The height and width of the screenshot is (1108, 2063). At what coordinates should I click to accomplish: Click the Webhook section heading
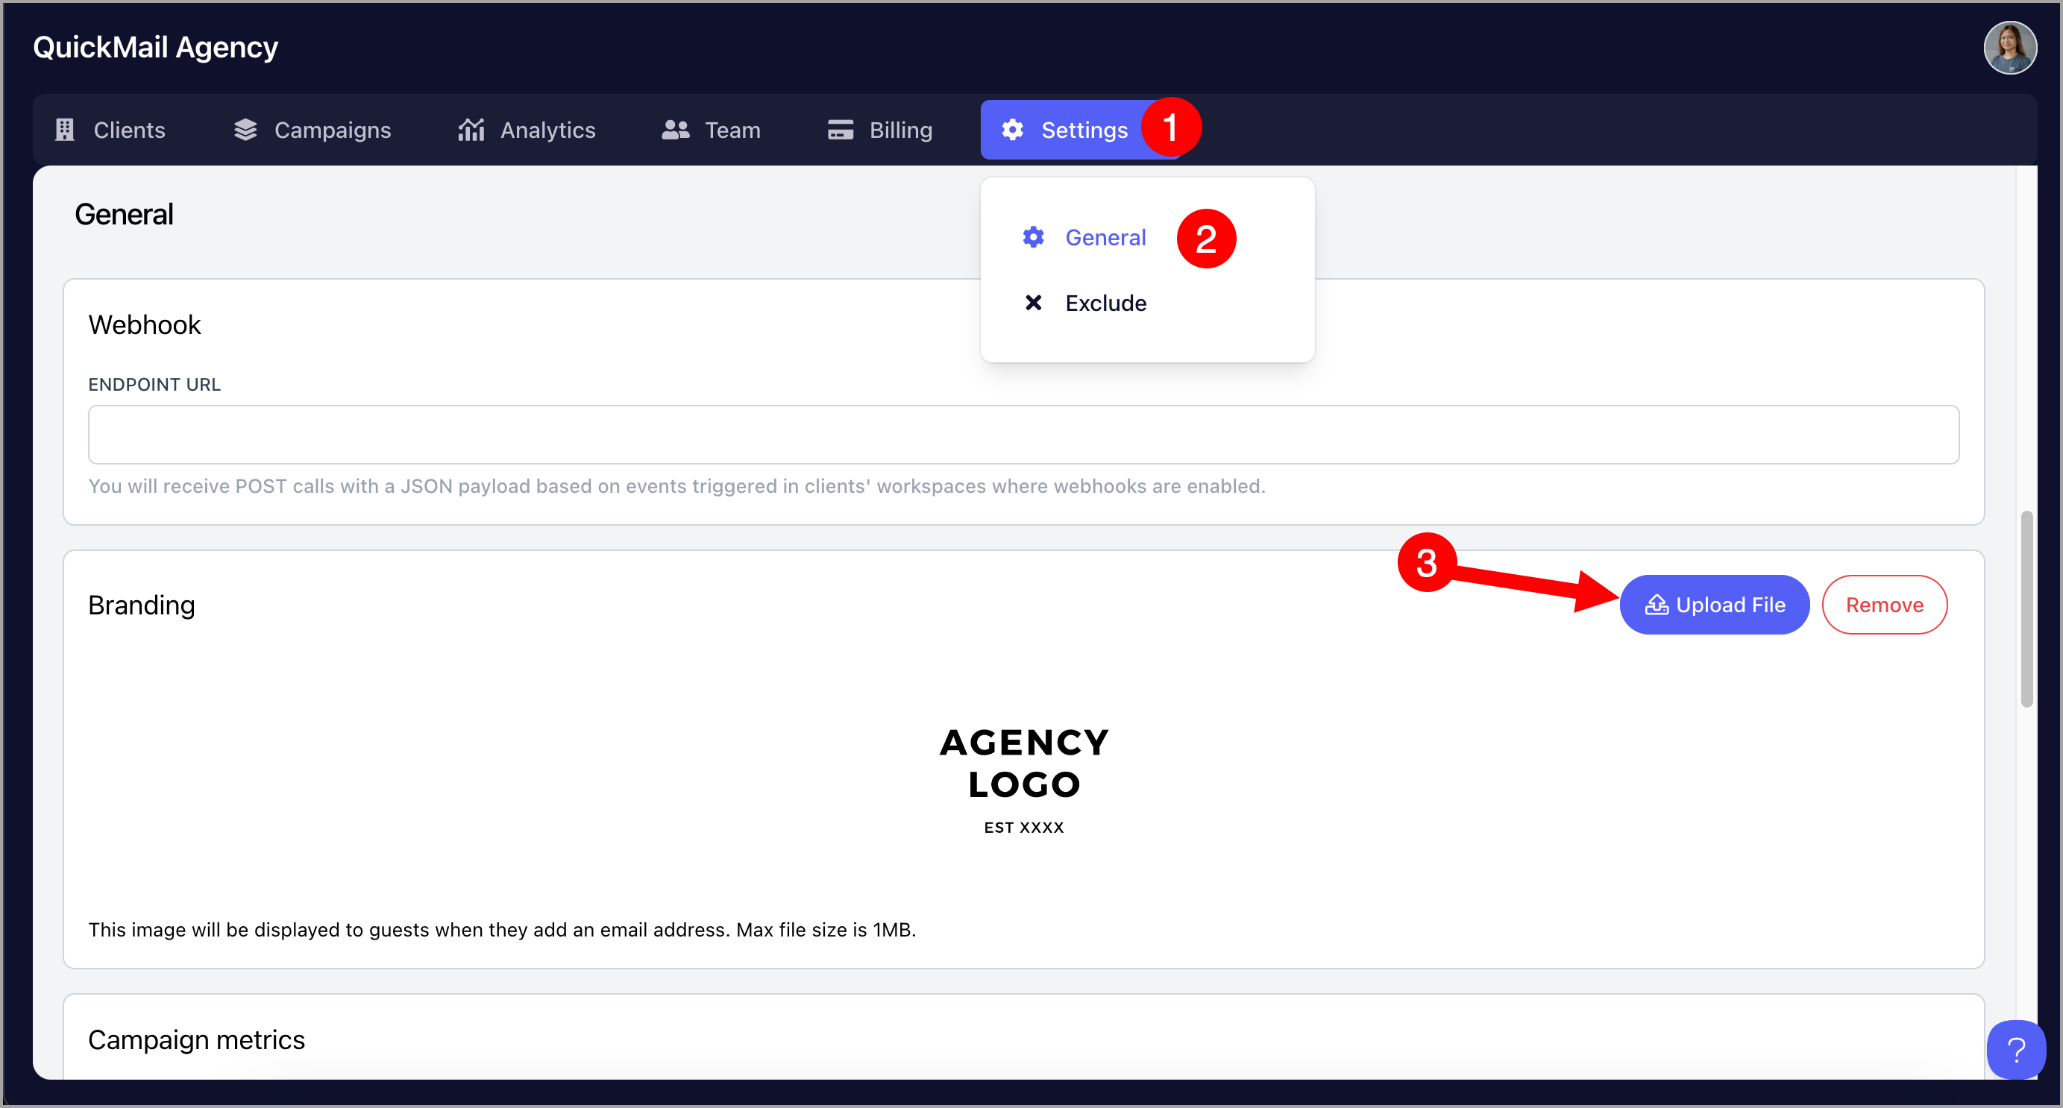[144, 325]
